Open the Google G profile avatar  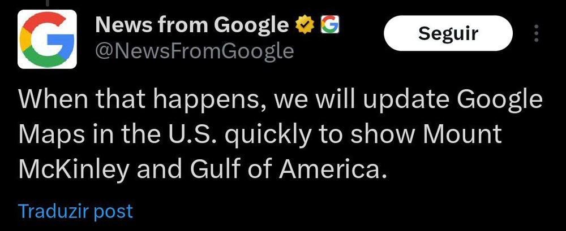[x=47, y=39]
